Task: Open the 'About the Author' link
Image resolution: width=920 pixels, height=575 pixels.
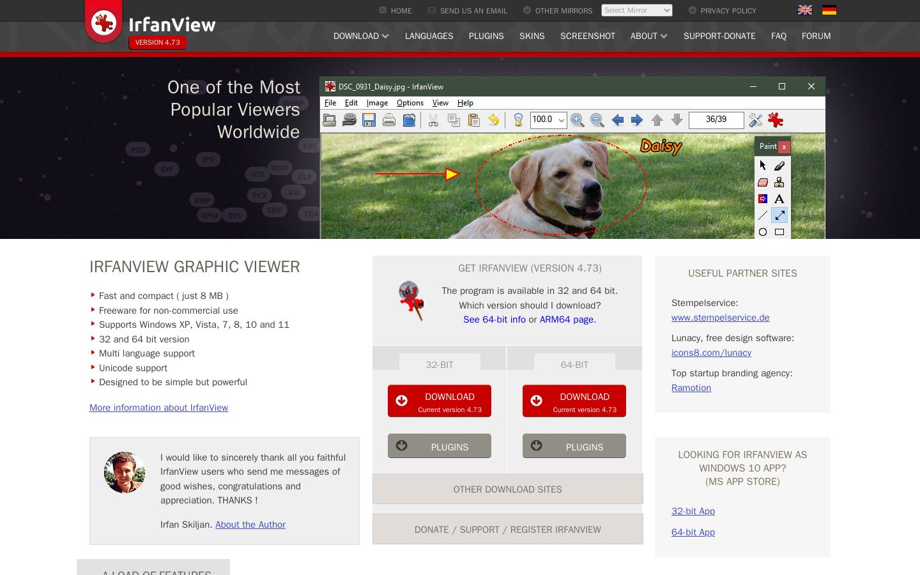Action: (250, 525)
